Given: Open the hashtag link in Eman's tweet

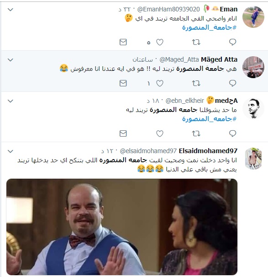Looking at the screenshot, I should coord(209,27).
